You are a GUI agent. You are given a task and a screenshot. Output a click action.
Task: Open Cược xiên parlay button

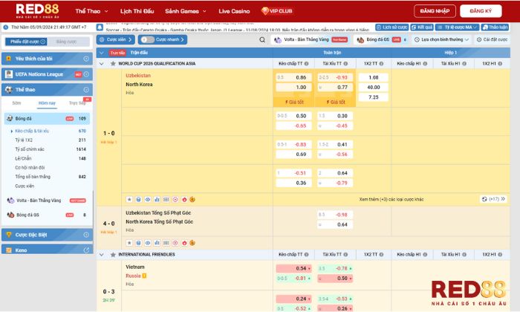click(115, 39)
